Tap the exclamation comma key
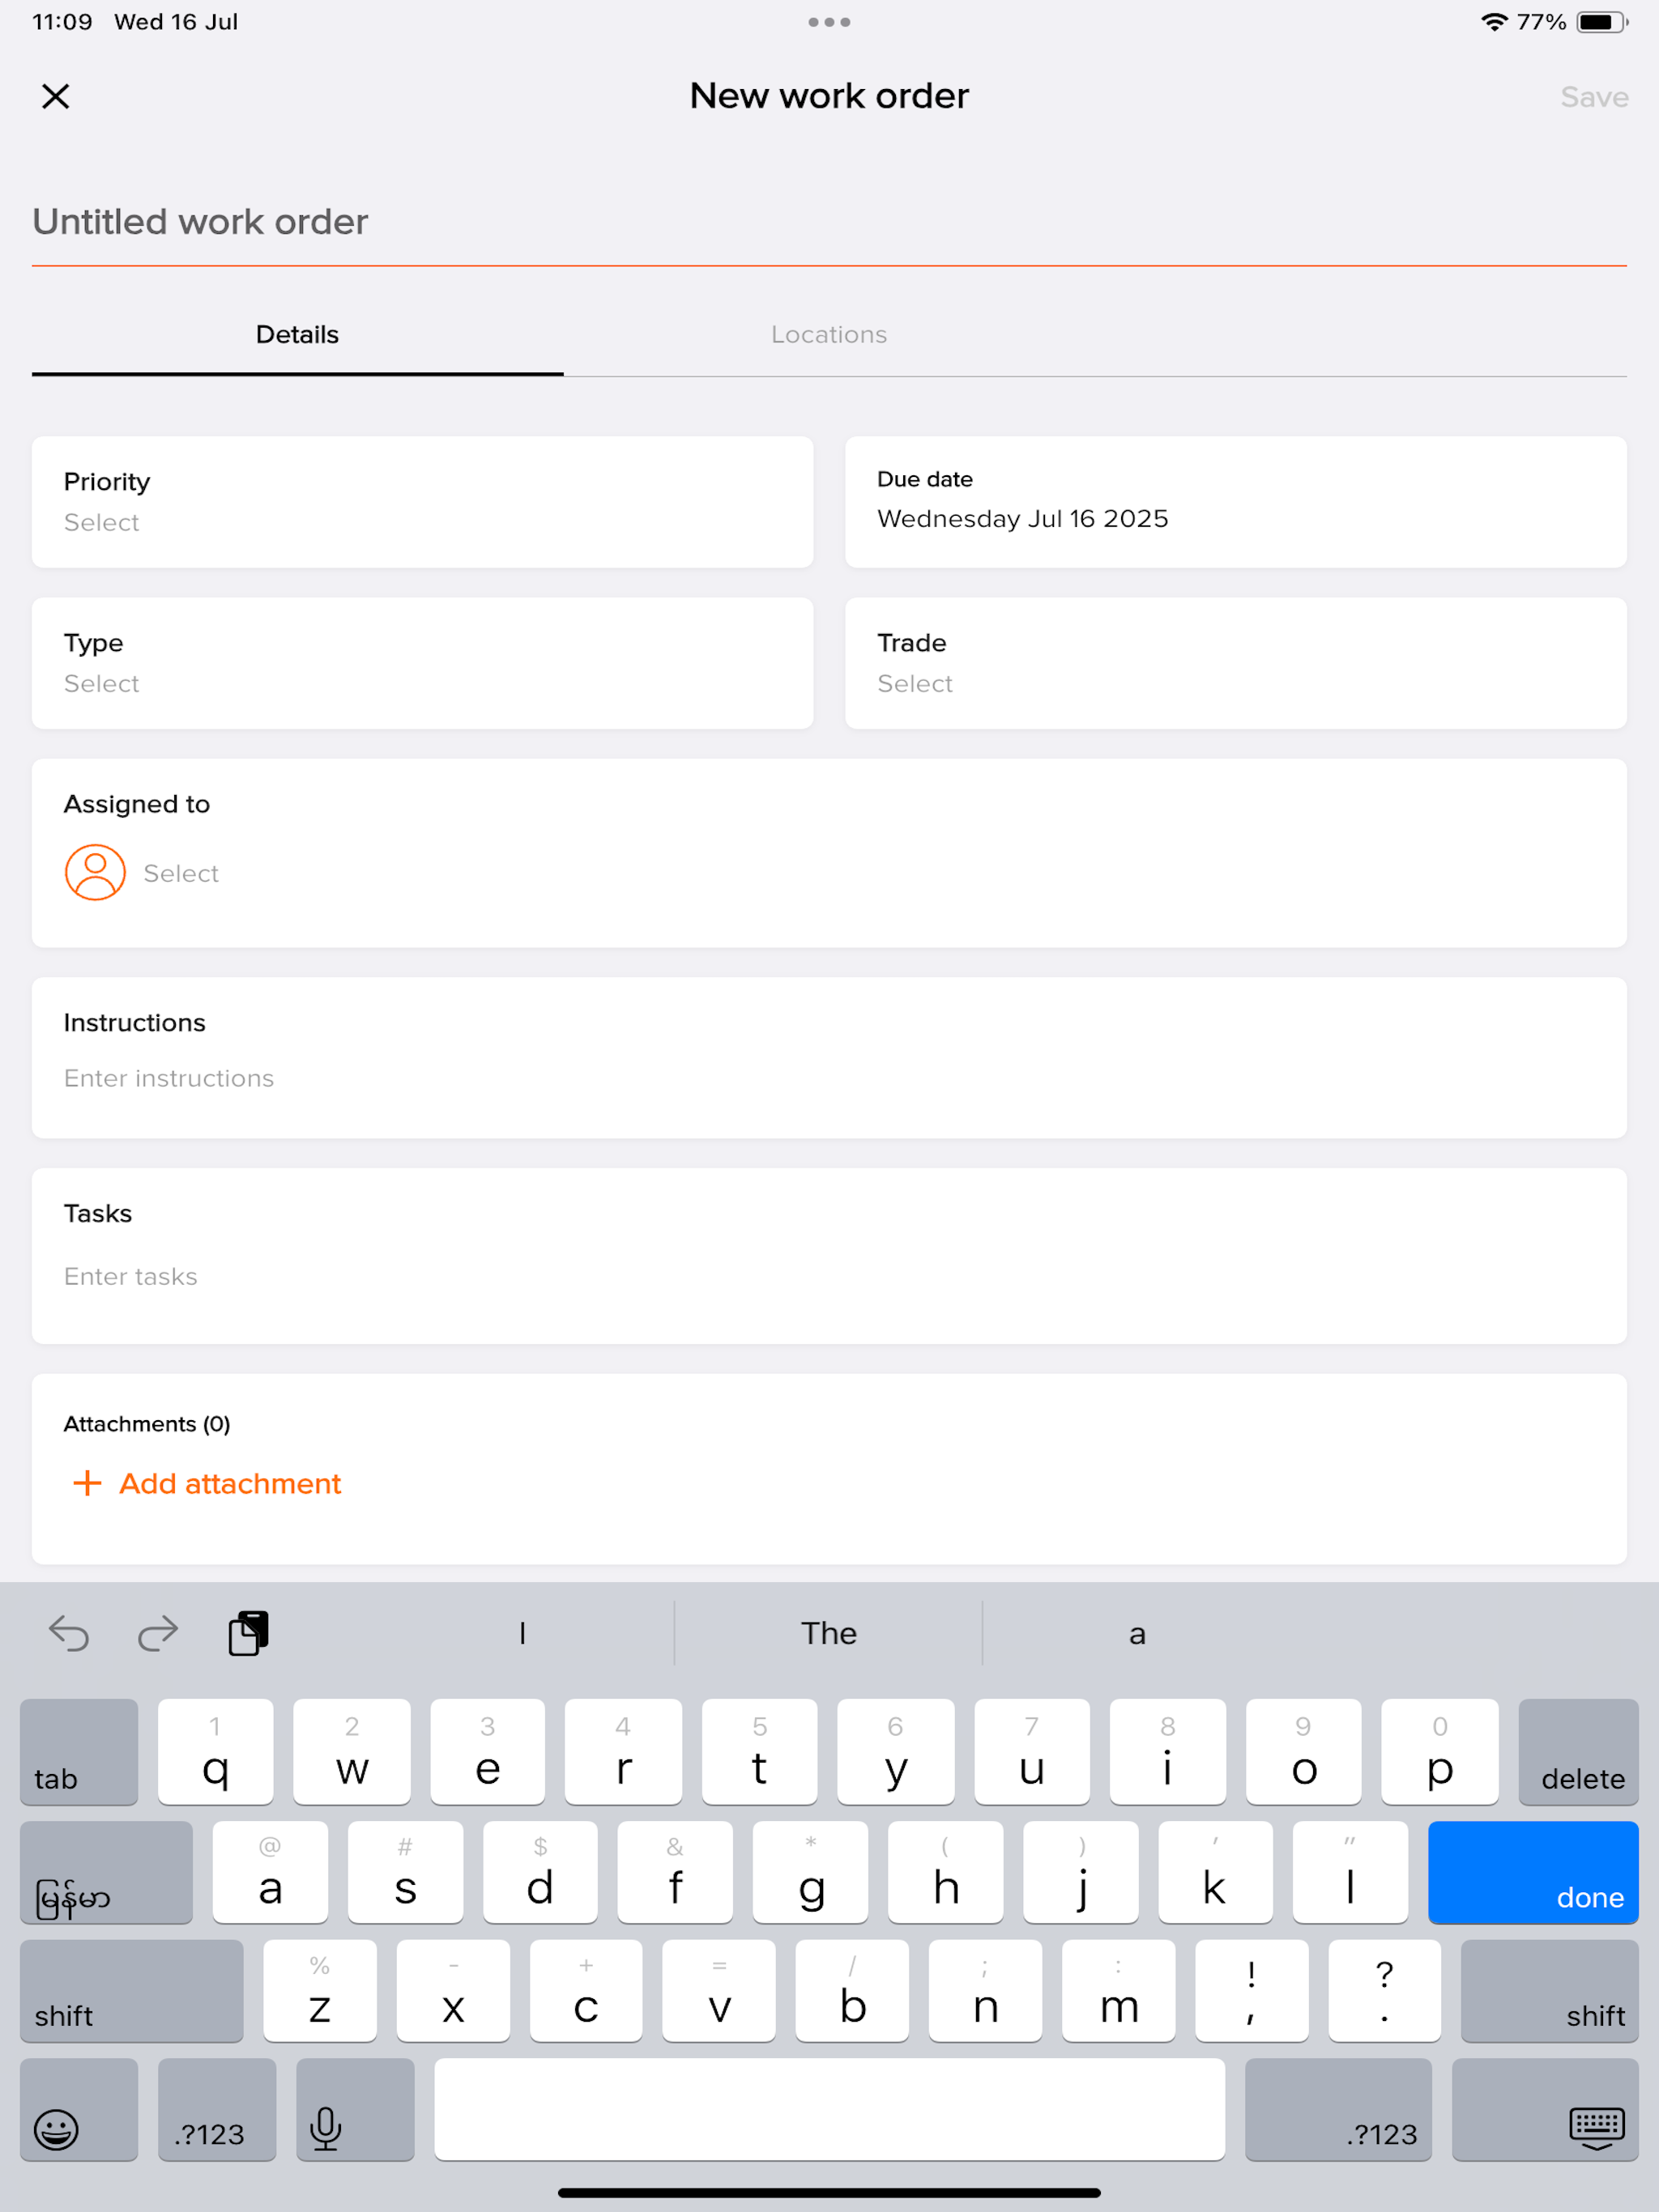Screen dimensions: 1659x2212 [1252, 1990]
